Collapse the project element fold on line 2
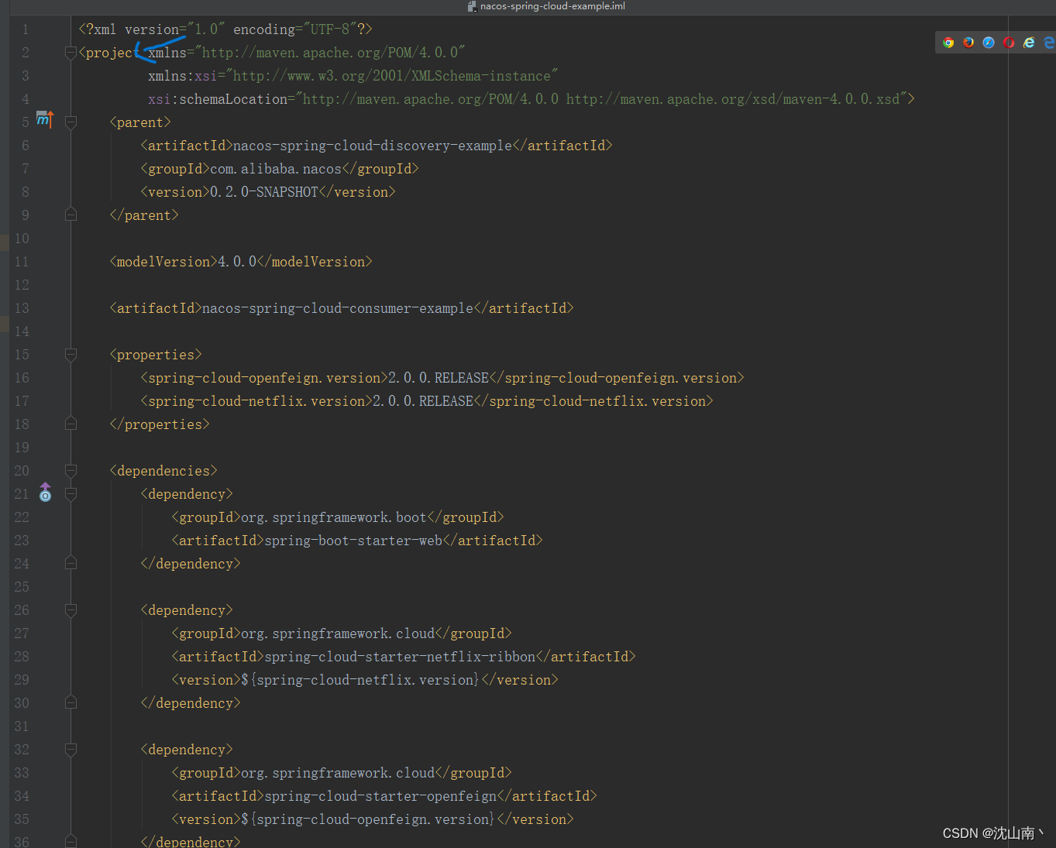 (x=71, y=53)
